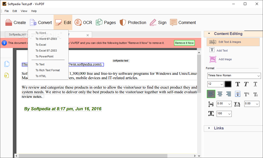Click the Add Text icon

(212, 50)
